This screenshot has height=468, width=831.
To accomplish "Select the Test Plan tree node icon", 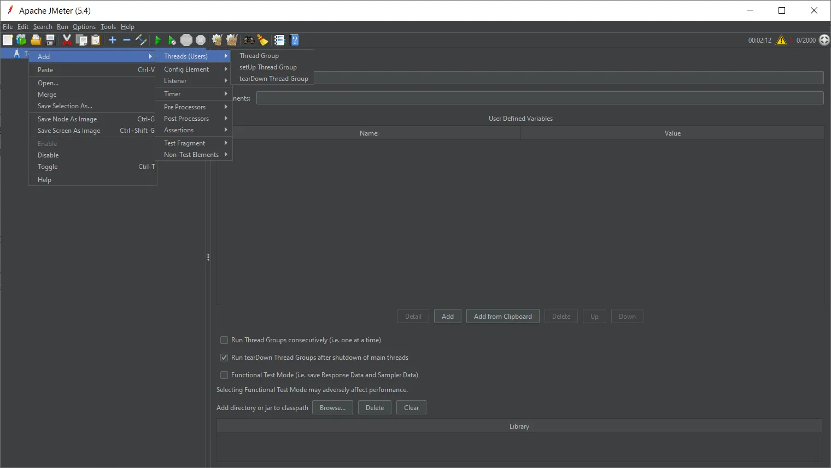I will click(17, 53).
